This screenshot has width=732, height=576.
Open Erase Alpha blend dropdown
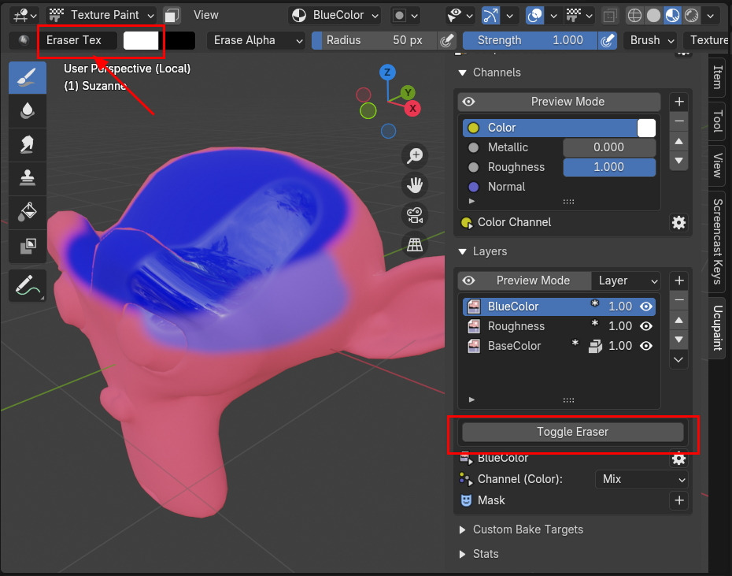257,40
